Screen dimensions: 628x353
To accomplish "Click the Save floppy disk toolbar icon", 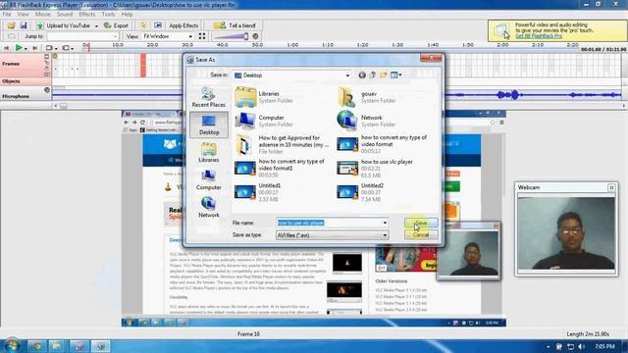I will (24, 25).
